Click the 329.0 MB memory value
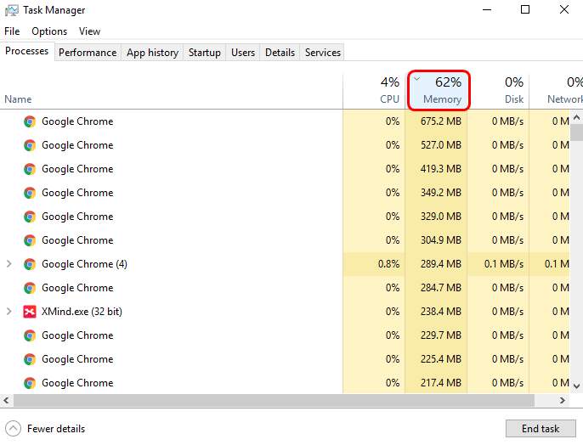The image size is (583, 445). point(441,217)
